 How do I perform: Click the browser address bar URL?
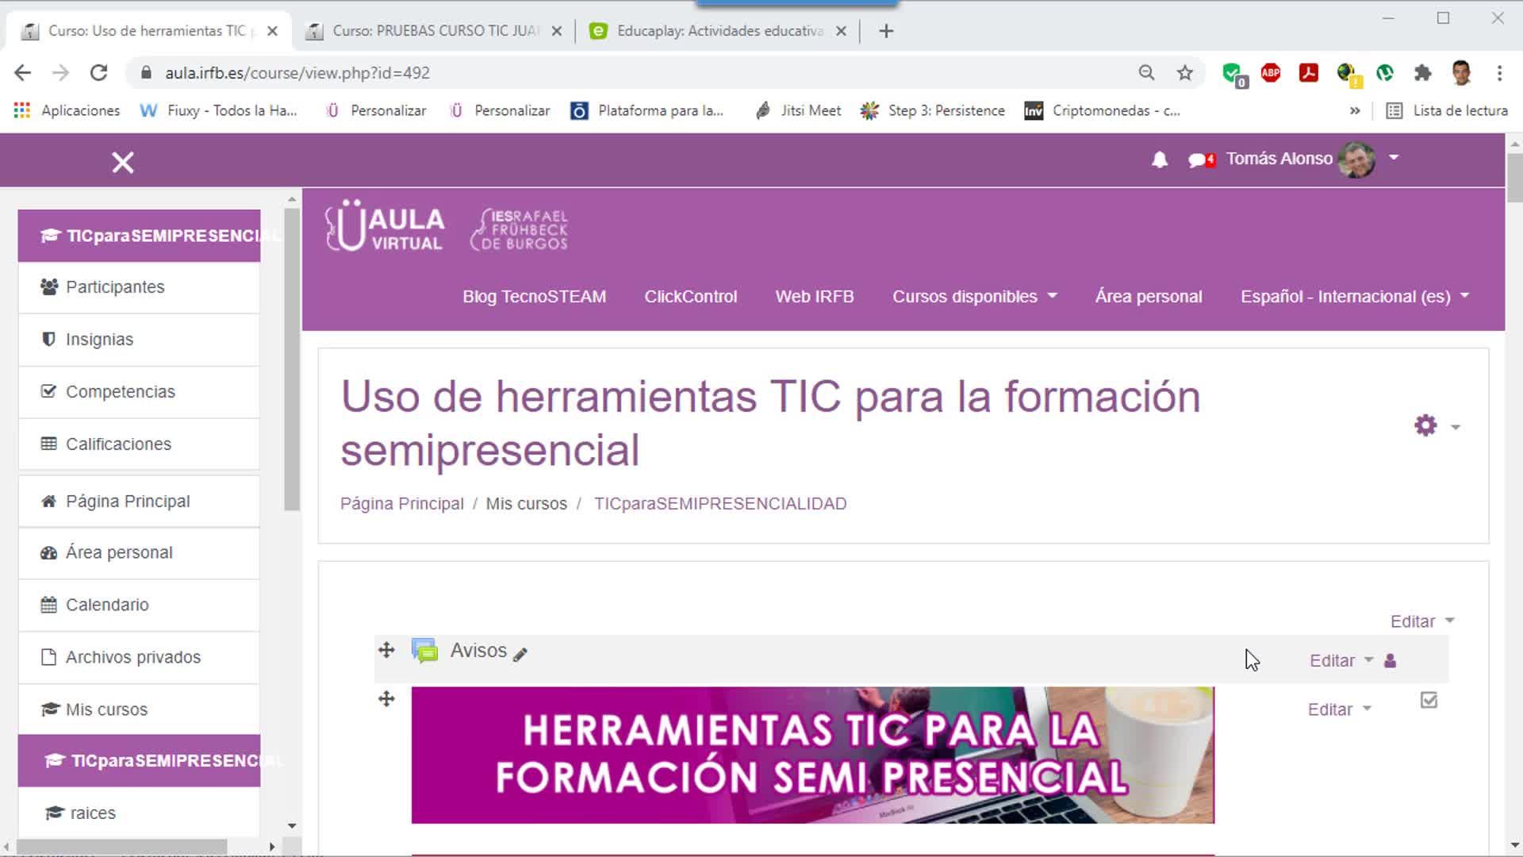coord(297,73)
